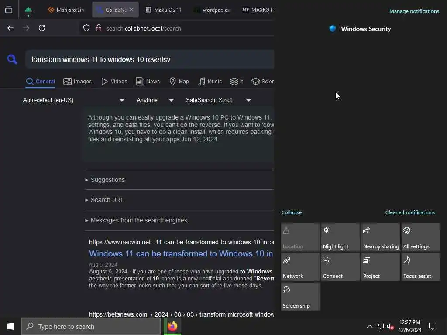This screenshot has width=447, height=335.
Task: Click the Action Center notification icon
Action: pos(433,326)
